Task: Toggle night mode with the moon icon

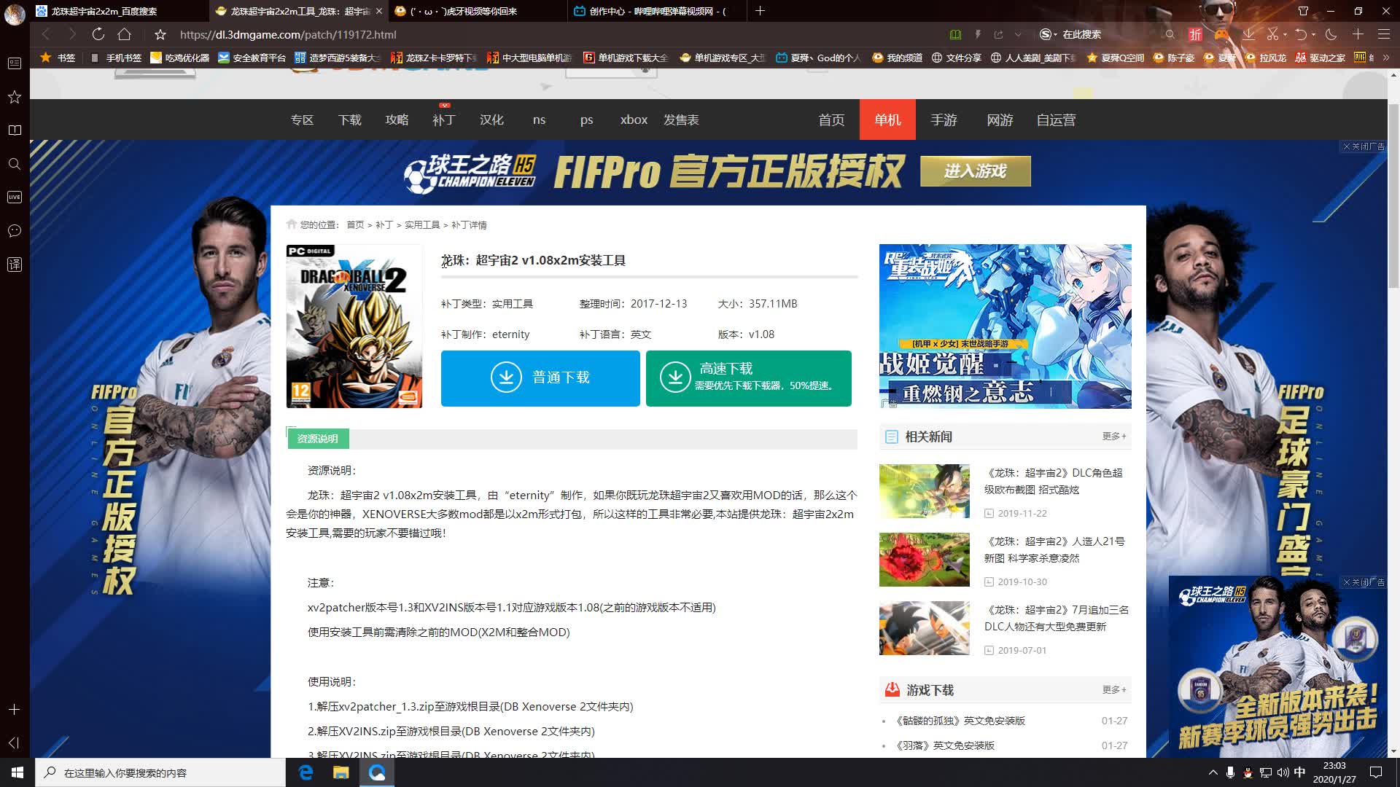Action: coord(1331,34)
